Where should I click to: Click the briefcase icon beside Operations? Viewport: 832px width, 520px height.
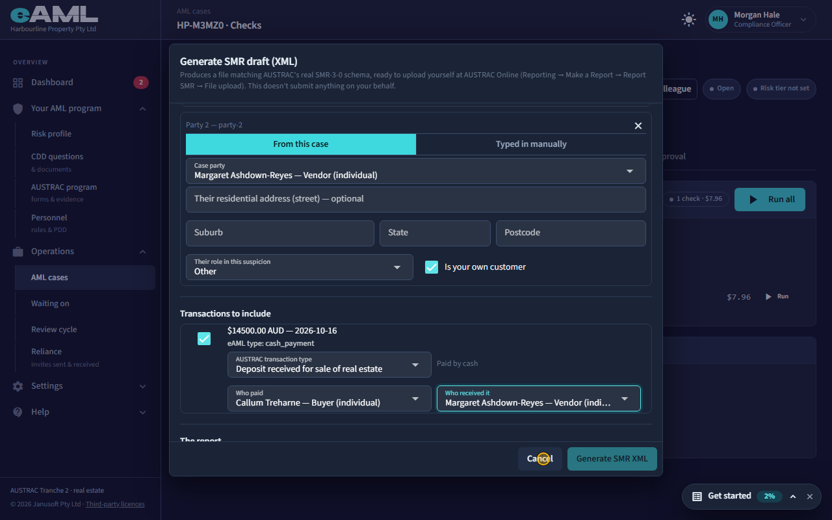point(18,252)
